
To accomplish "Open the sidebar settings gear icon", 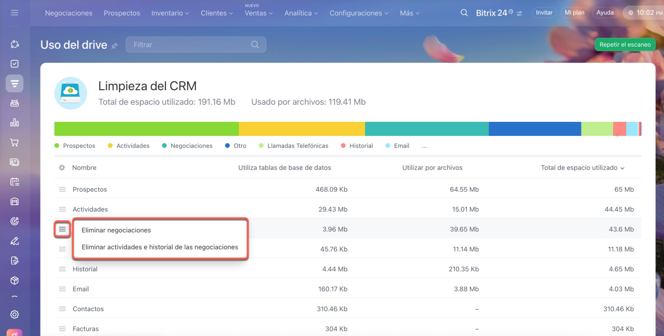I will [x=15, y=314].
